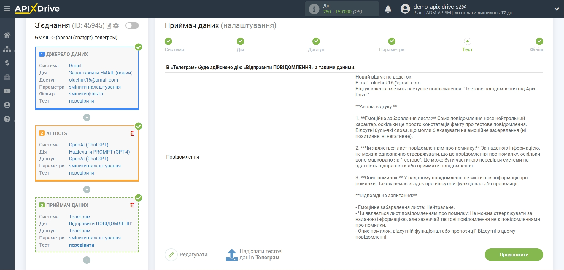This screenshot has height=270, width=564.
Task: Click the connection document copy icon
Action: [x=109, y=26]
